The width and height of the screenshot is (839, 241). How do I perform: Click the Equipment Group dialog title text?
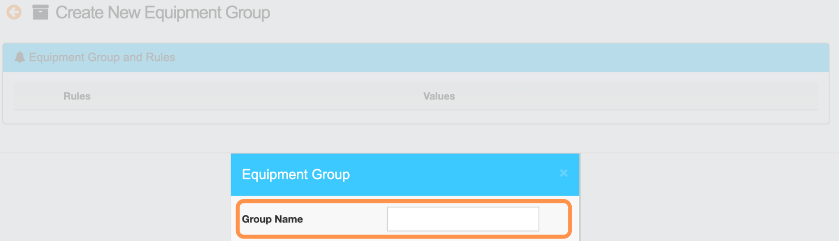pyautogui.click(x=296, y=174)
